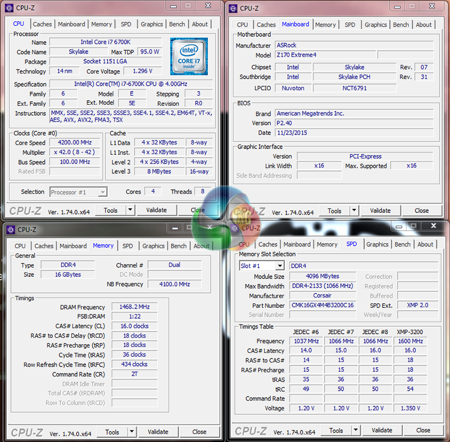Open the Bench tab in the CPU window

tap(177, 24)
